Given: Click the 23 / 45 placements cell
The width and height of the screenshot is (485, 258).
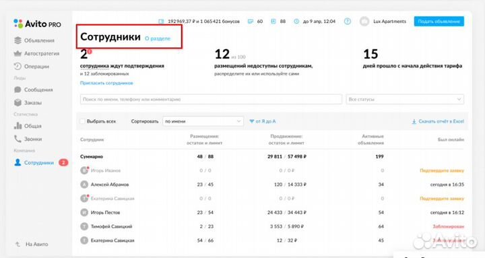Looking at the screenshot, I should pyautogui.click(x=205, y=185).
